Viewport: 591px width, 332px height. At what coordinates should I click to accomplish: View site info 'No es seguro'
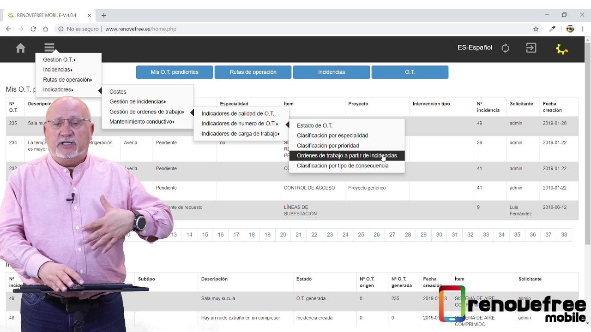tap(78, 29)
